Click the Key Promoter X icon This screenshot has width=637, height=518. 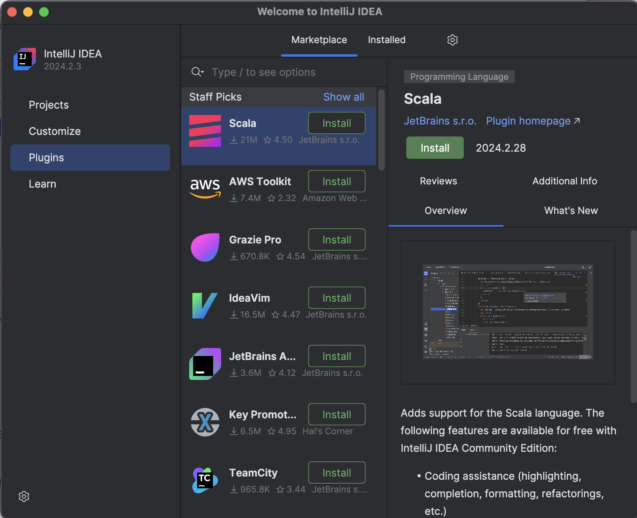[205, 422]
